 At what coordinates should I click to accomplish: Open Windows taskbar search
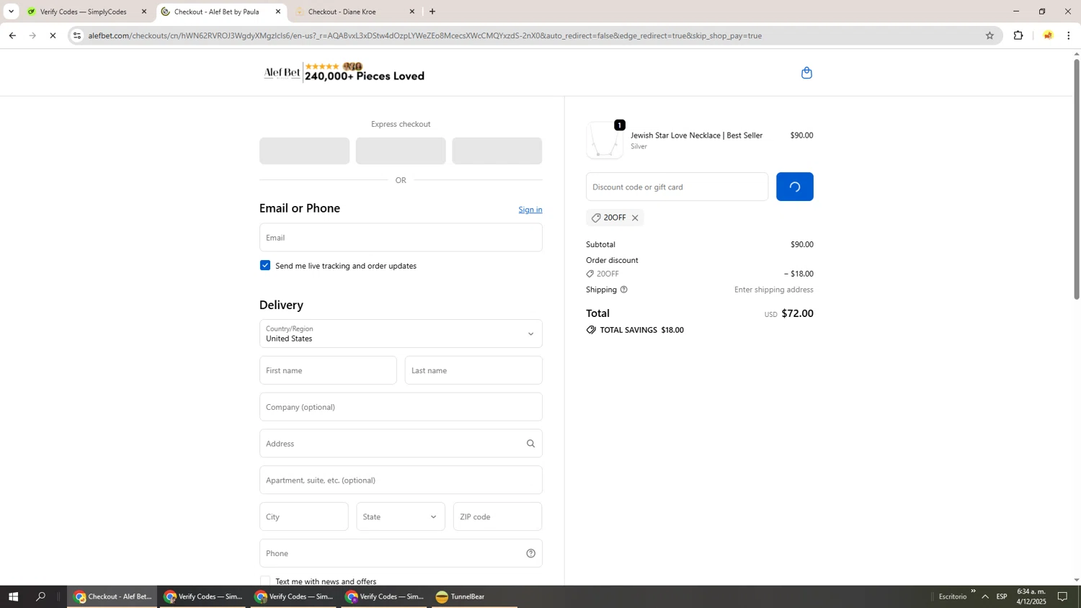coord(41,596)
